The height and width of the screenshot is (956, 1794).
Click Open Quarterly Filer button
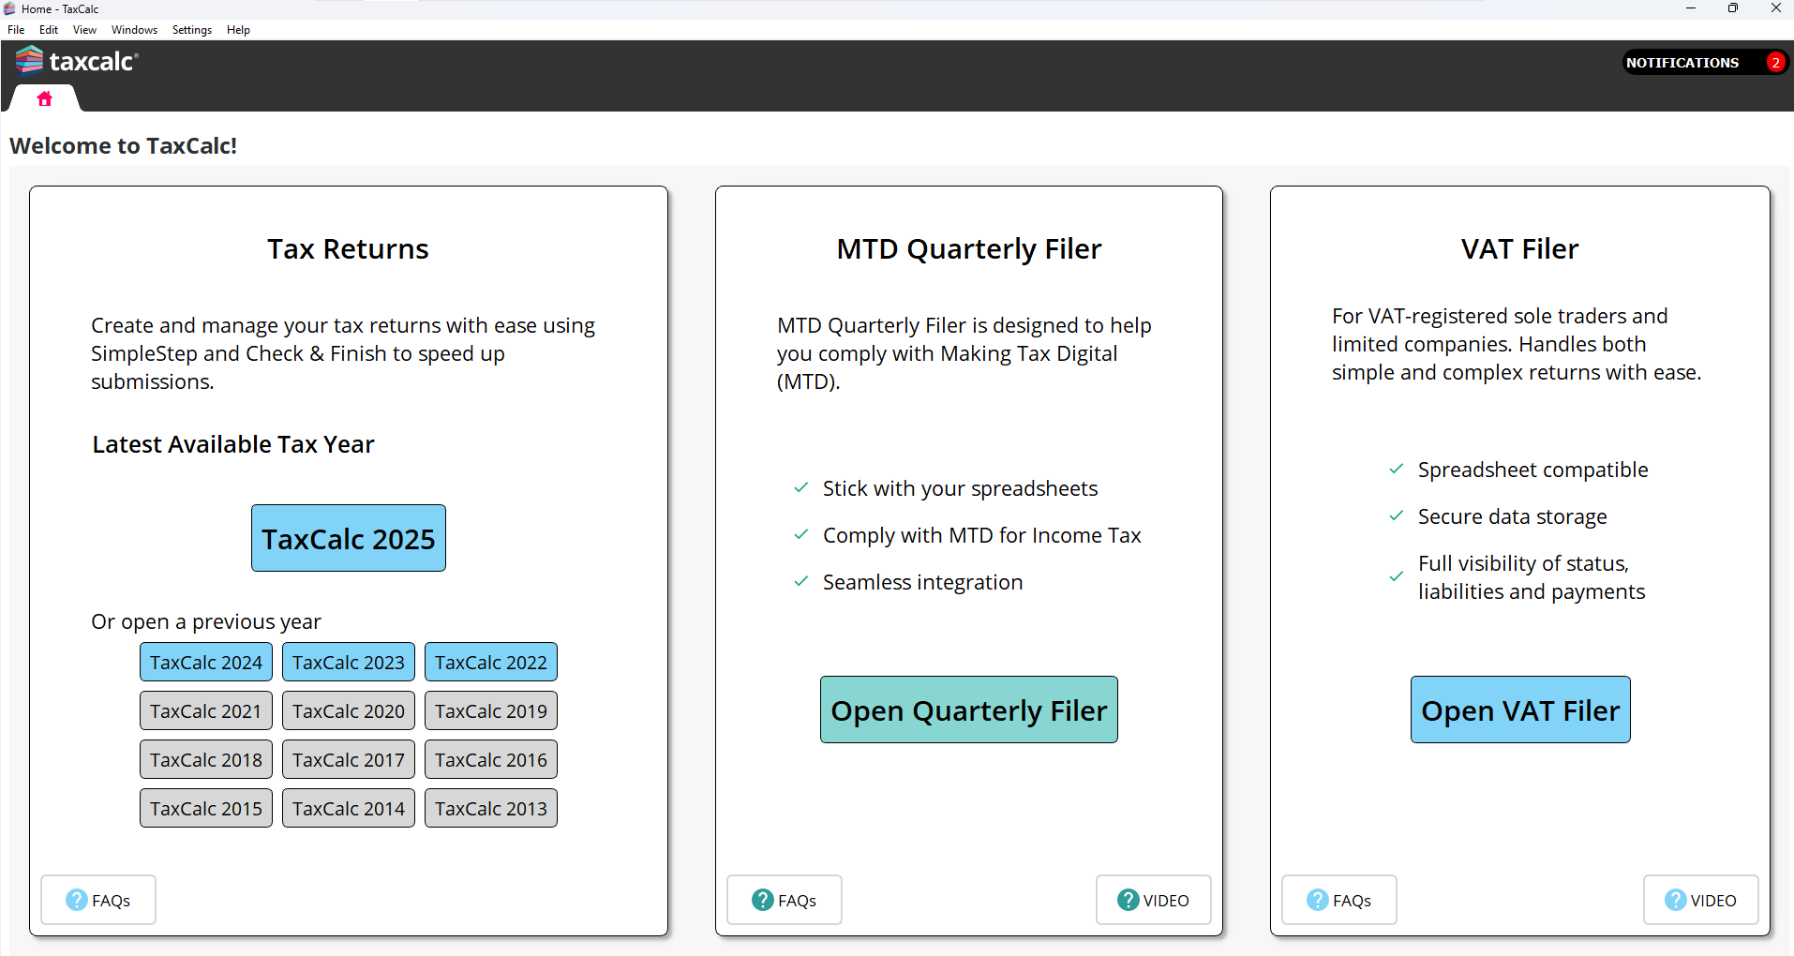pos(968,710)
